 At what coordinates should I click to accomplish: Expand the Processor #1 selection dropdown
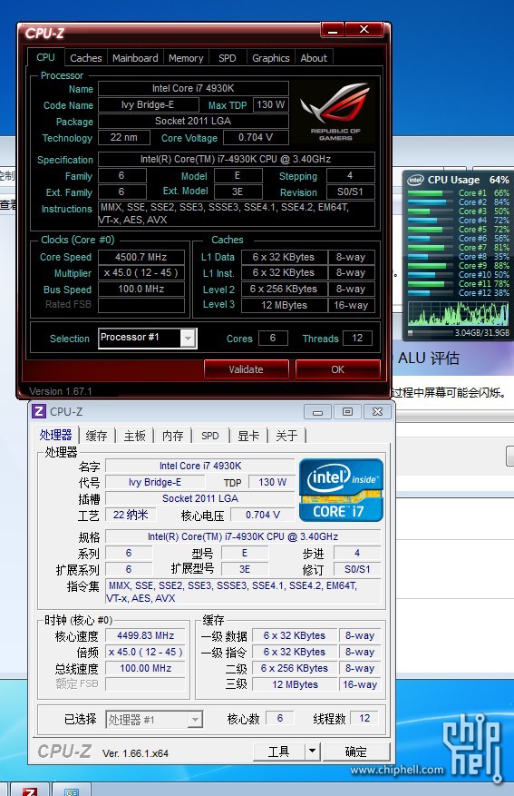pyautogui.click(x=188, y=339)
